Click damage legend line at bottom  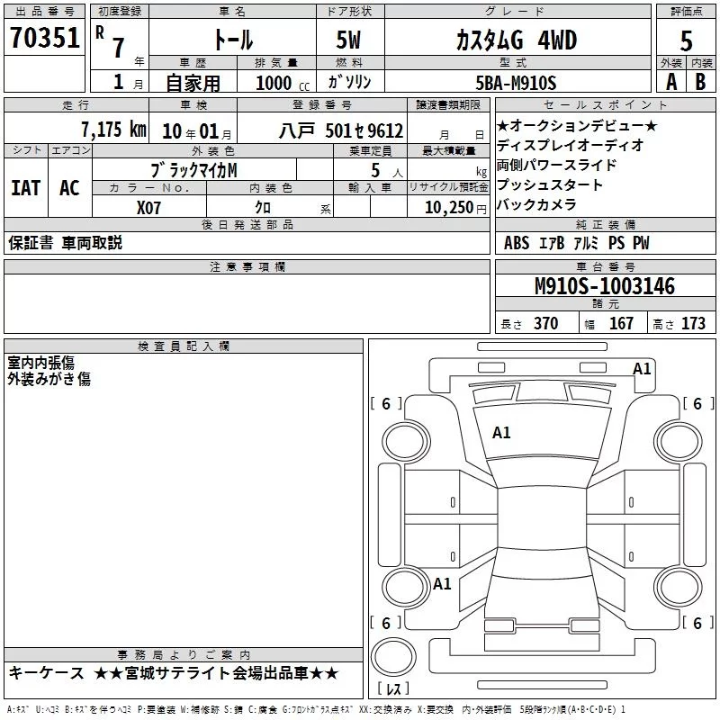coord(316,709)
